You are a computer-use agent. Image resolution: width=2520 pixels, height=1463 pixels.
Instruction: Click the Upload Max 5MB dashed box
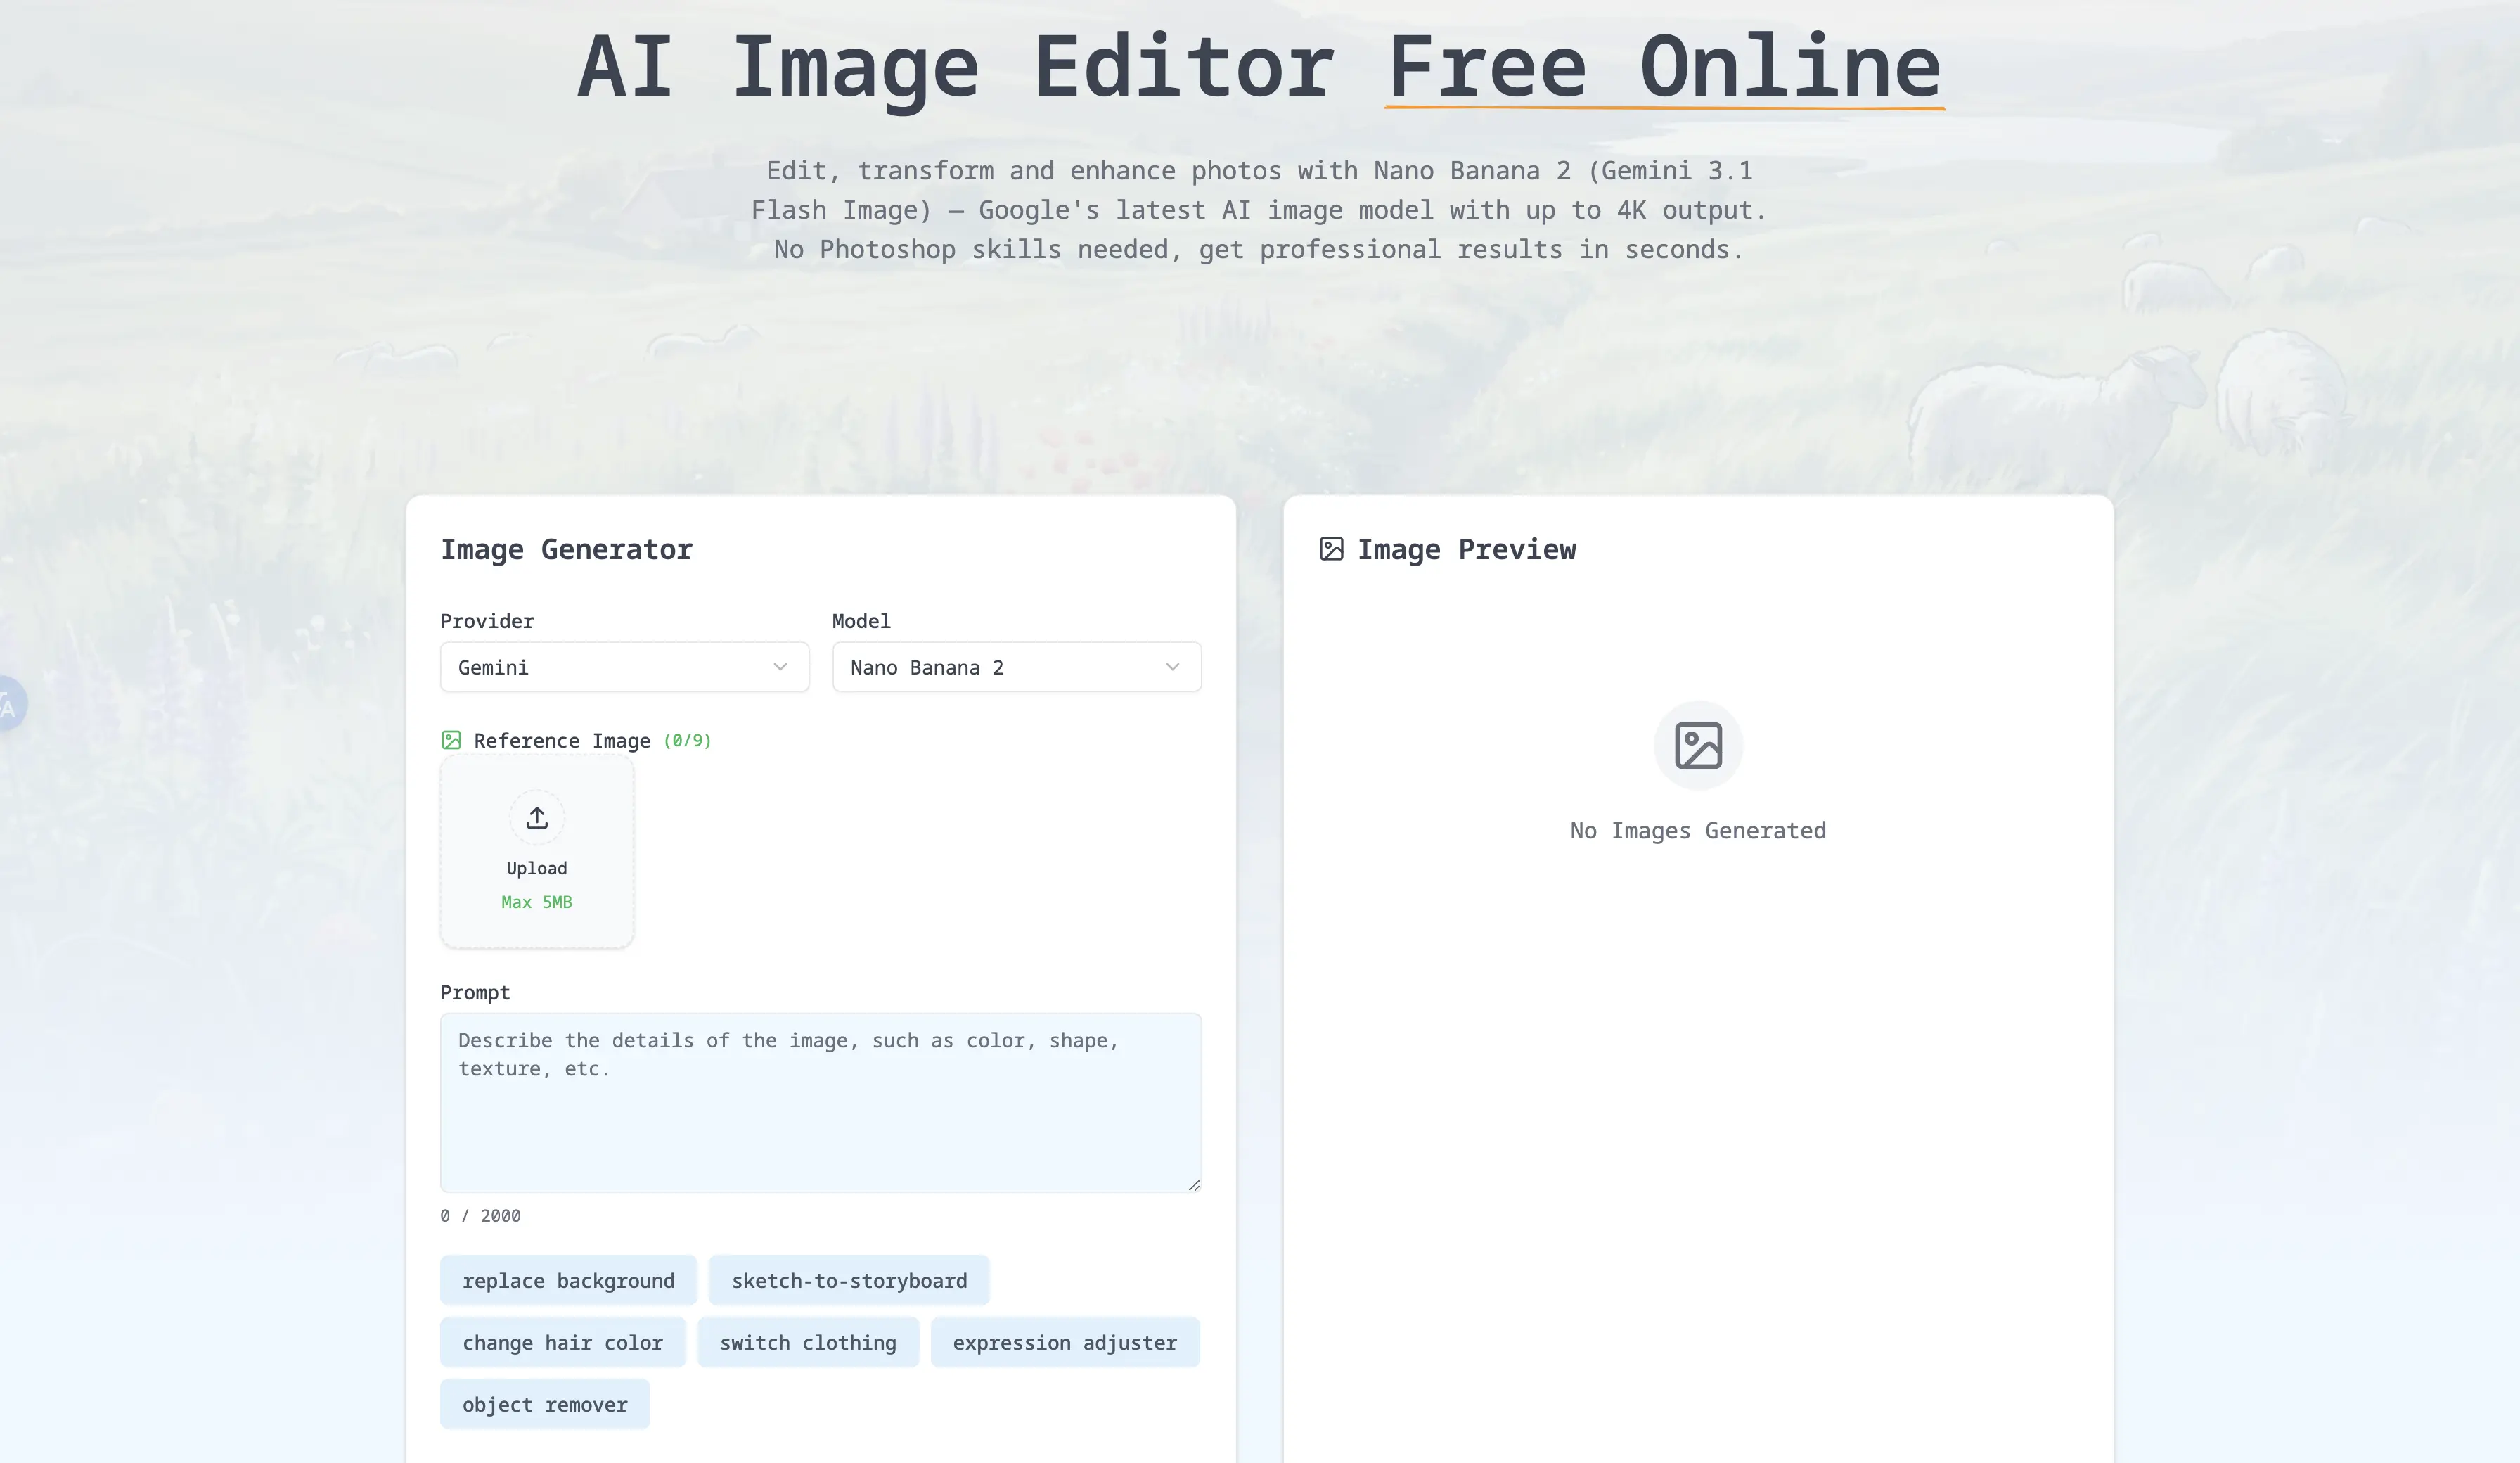pyautogui.click(x=537, y=852)
